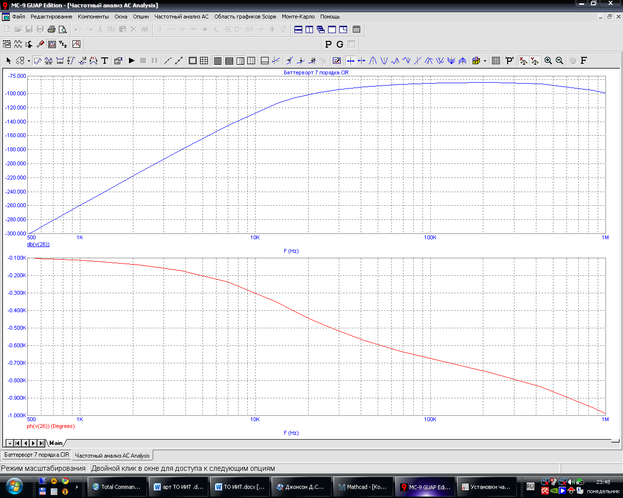Viewport: 623px width, 498px height.
Task: Click the Calculator icon in the toolbar
Action: (356, 29)
